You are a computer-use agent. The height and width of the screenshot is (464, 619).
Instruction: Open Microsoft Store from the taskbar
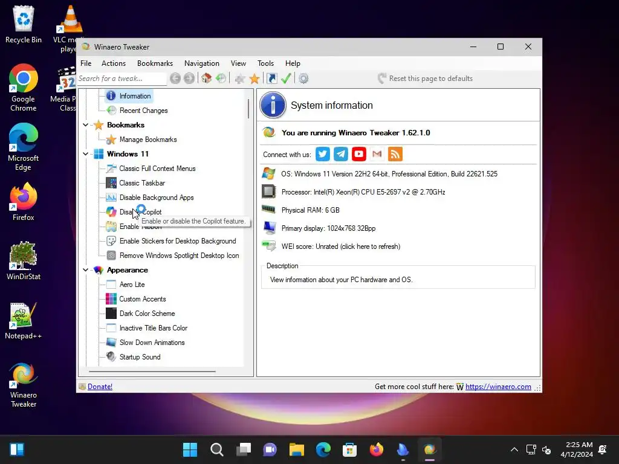coord(349,449)
